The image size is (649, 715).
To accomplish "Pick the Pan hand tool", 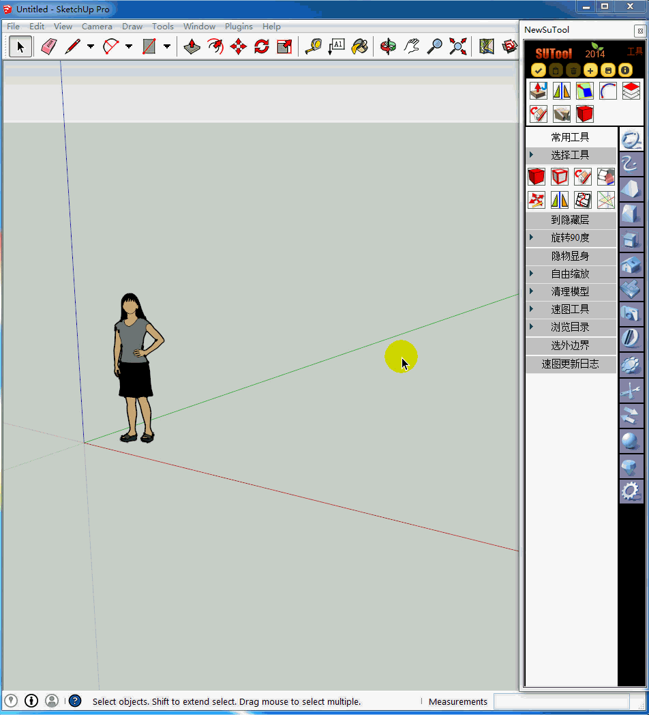I will pyautogui.click(x=412, y=46).
